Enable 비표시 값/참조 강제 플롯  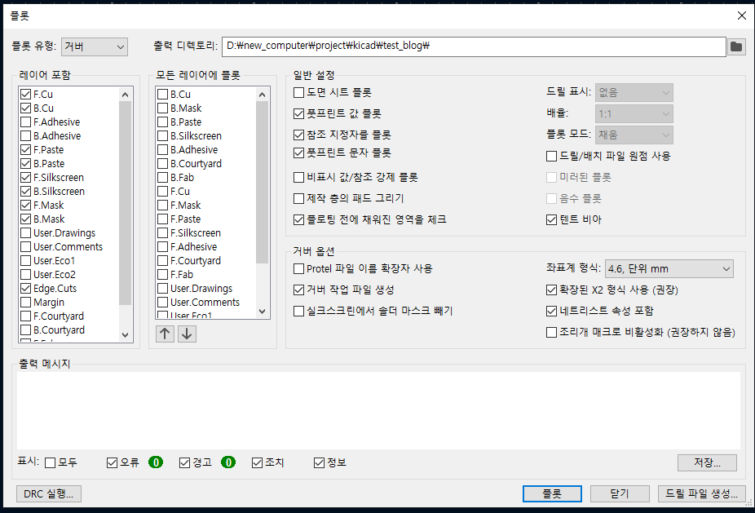click(x=298, y=177)
